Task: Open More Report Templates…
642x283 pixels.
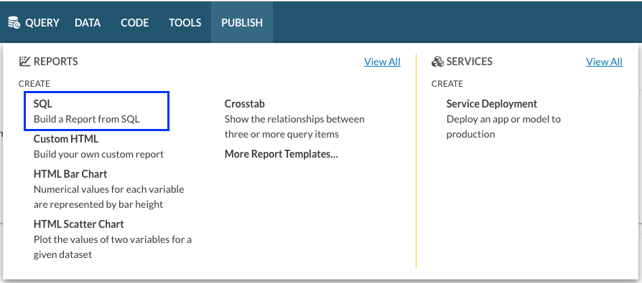Action: 282,154
